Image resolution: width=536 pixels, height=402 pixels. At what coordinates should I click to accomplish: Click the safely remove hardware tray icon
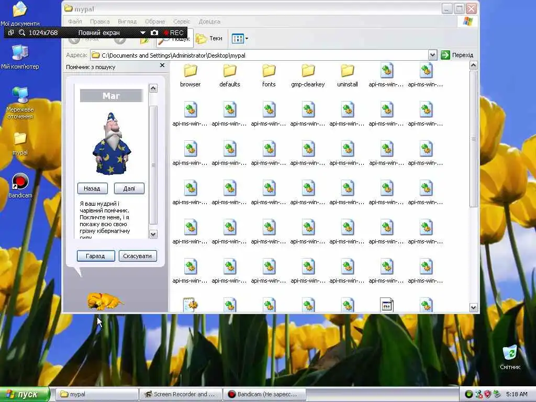coord(497,395)
